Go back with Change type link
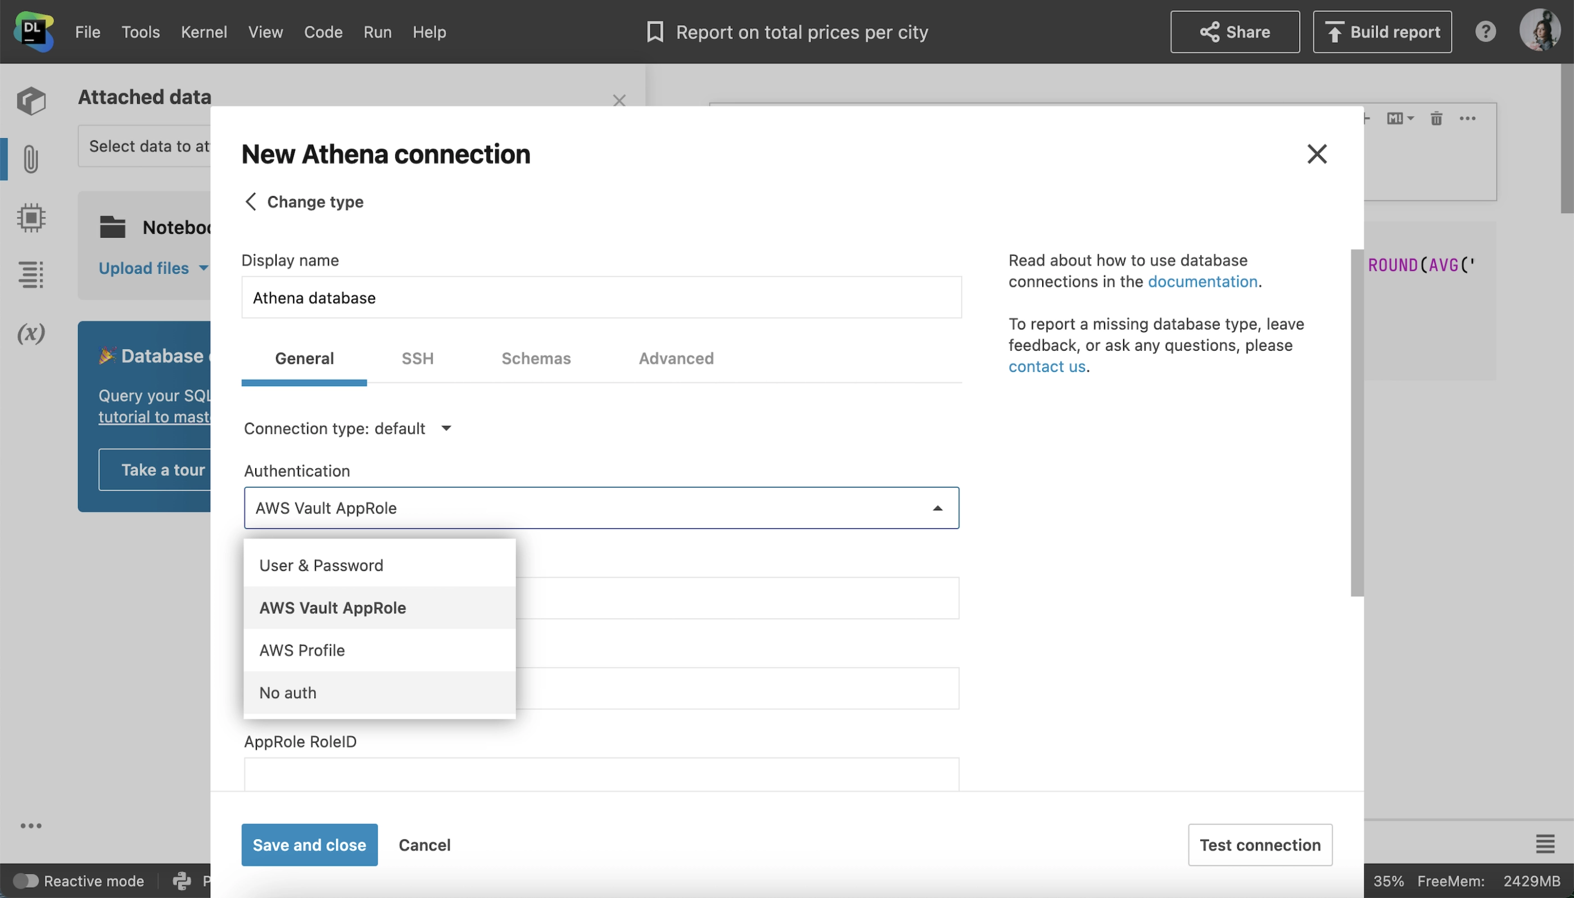 [x=304, y=202]
